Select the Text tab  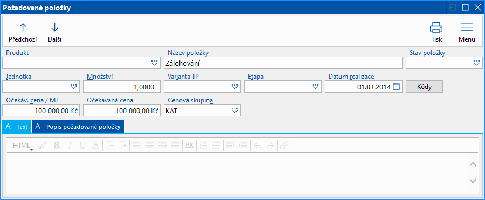pos(17,127)
